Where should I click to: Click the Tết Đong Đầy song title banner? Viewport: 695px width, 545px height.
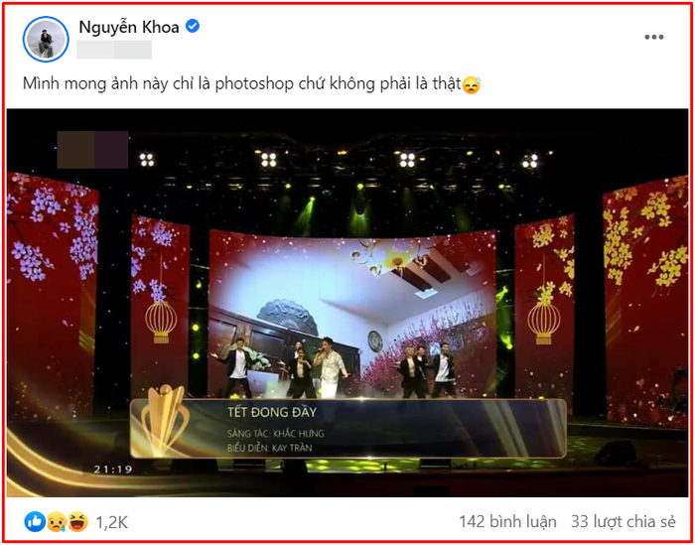pyautogui.click(x=272, y=413)
